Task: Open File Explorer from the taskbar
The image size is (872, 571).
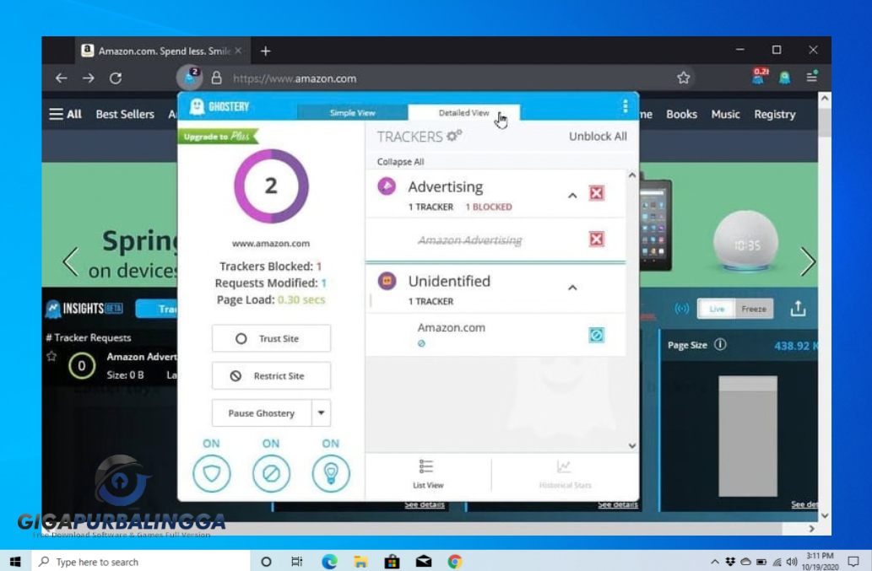Action: 360,562
